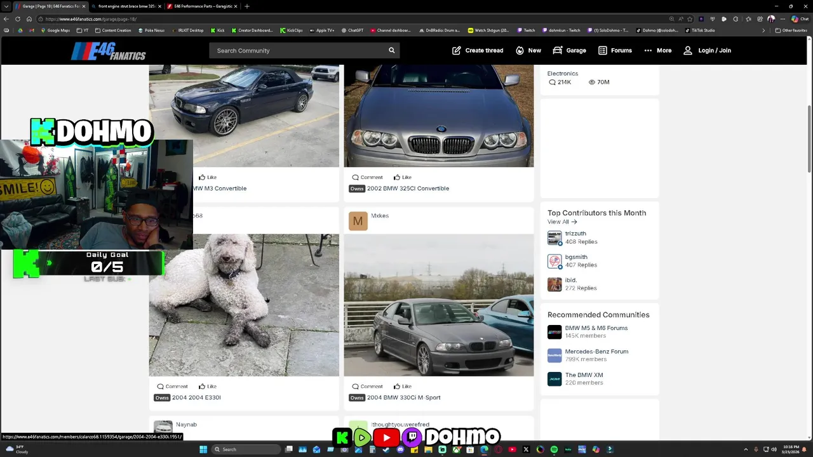
Task: Open the X app in taskbar
Action: 526,449
